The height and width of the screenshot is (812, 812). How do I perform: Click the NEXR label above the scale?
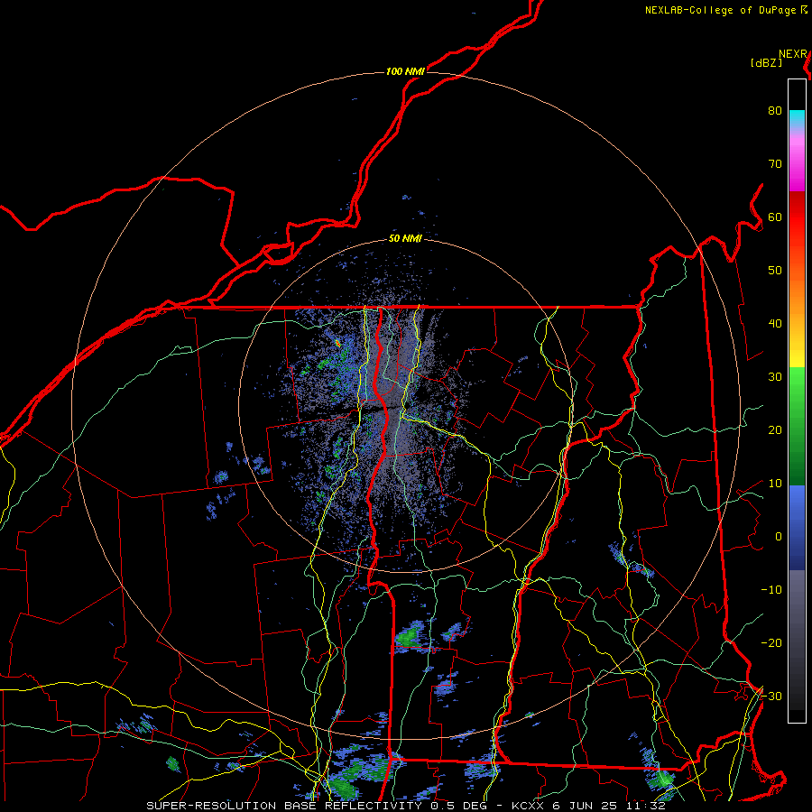(x=792, y=54)
